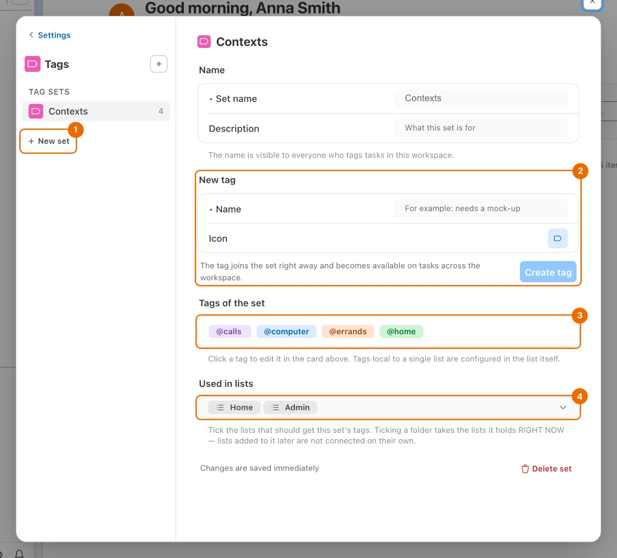Go back to Settings
Screen dimensions: 617x558
(x=50, y=35)
